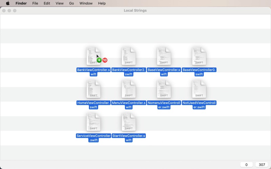Click the MenuViewController.swift filename label
The height and width of the screenshot is (169, 271).
(129, 105)
